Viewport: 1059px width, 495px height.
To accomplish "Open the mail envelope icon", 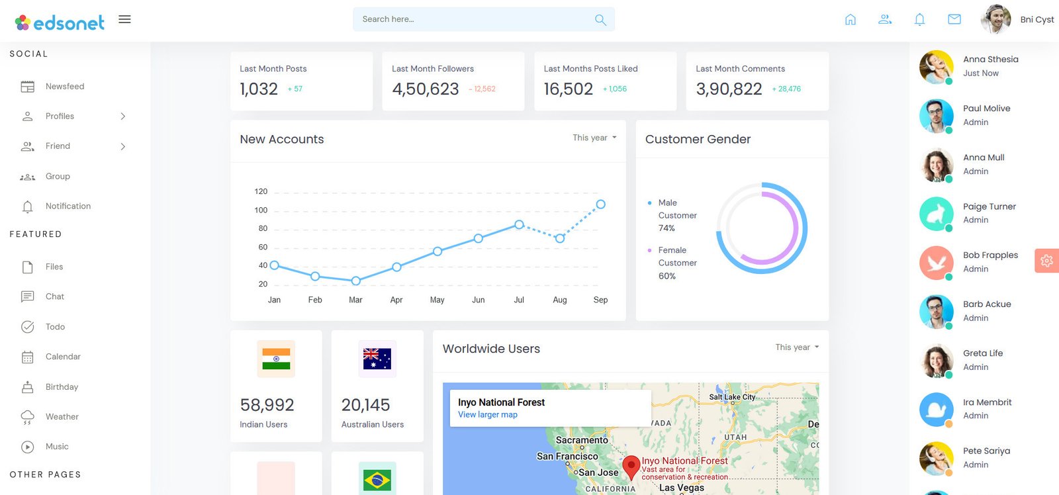I will coord(954,20).
